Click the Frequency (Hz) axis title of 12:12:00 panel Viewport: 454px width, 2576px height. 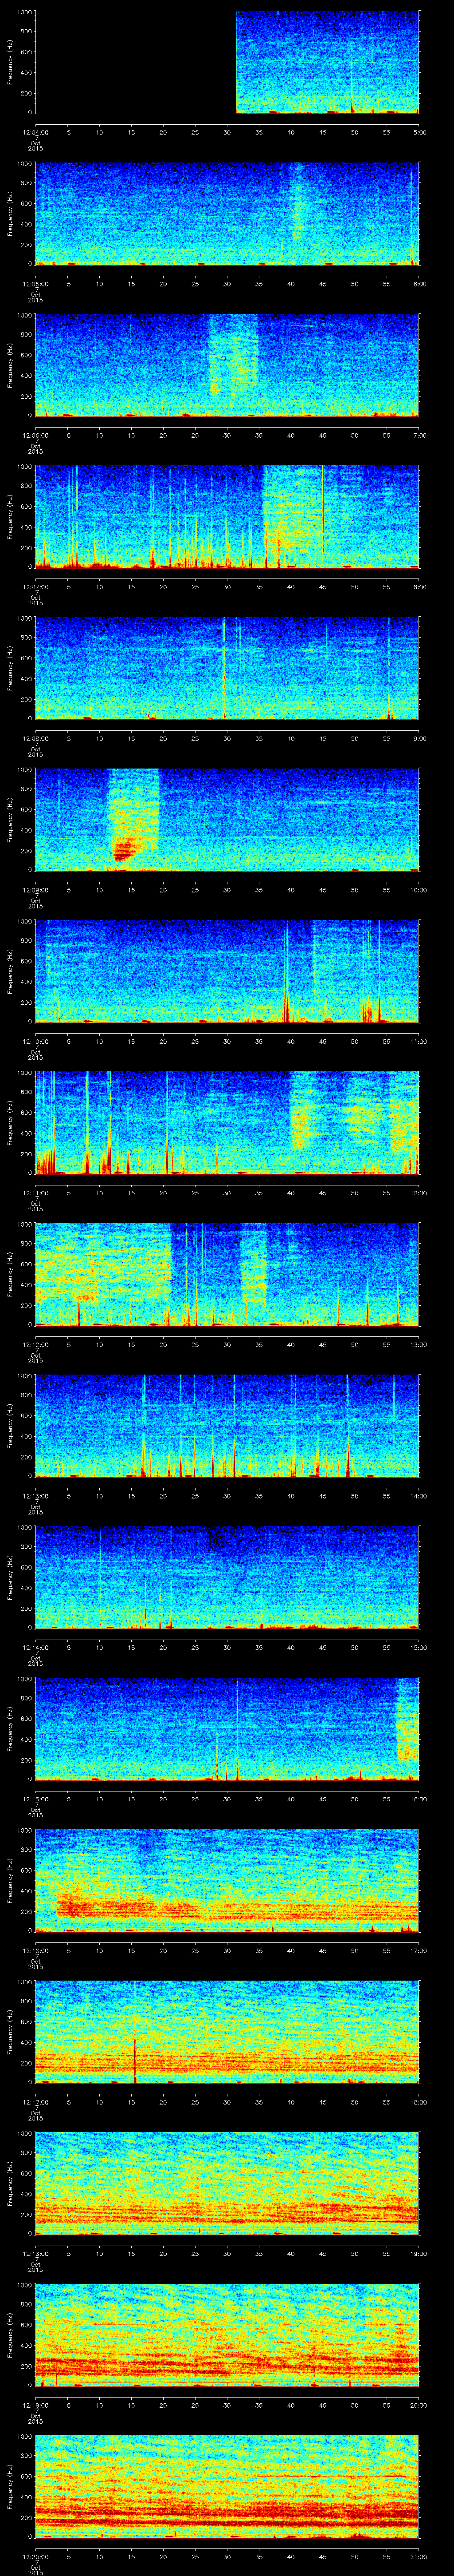[10, 1273]
